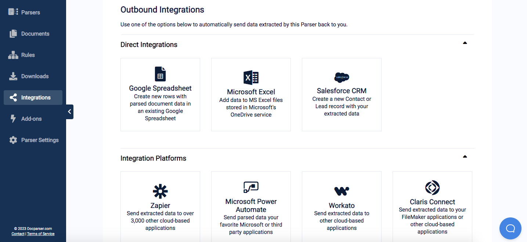Click the Google Spreadsheet description text
The height and width of the screenshot is (242, 527).
pos(160,107)
